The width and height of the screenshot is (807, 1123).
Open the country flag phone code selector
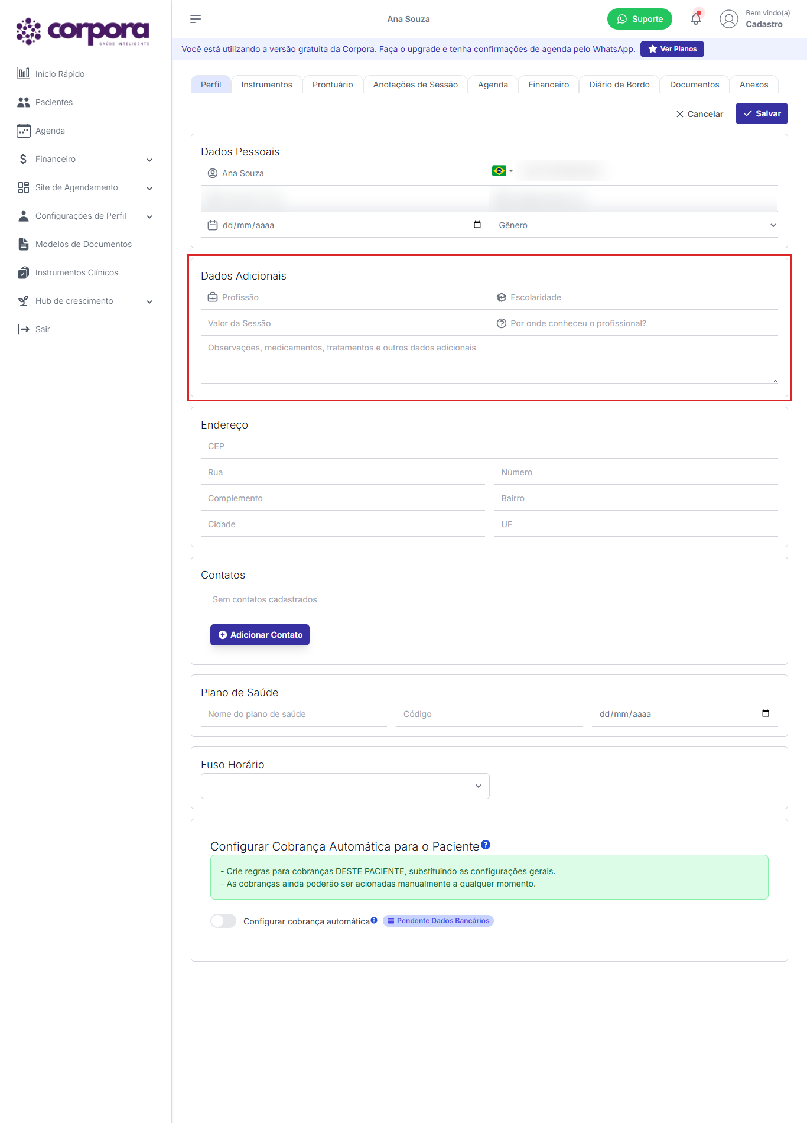(x=502, y=171)
